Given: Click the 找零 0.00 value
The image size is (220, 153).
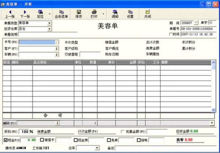Looking at the screenshot, I should tap(189, 140).
